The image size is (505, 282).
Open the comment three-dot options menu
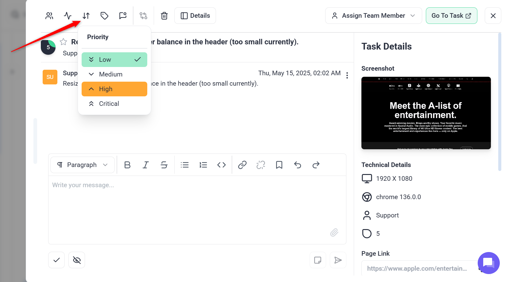pos(347,75)
